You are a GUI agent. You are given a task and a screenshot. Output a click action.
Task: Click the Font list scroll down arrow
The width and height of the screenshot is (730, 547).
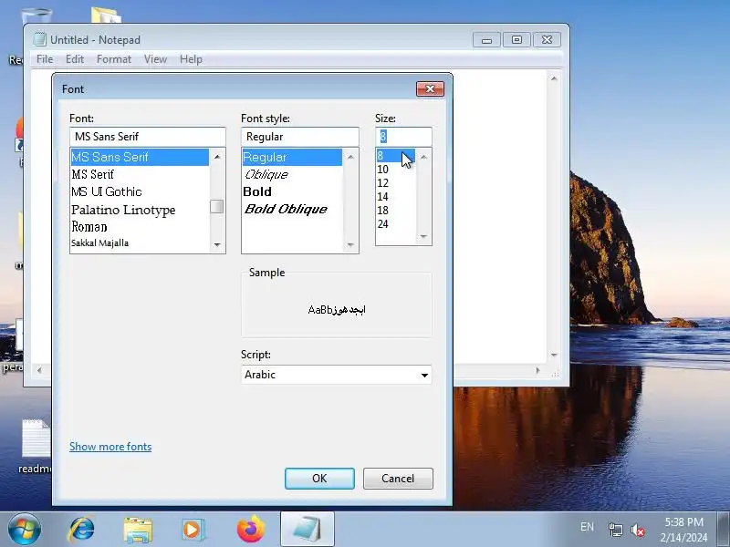click(217, 244)
